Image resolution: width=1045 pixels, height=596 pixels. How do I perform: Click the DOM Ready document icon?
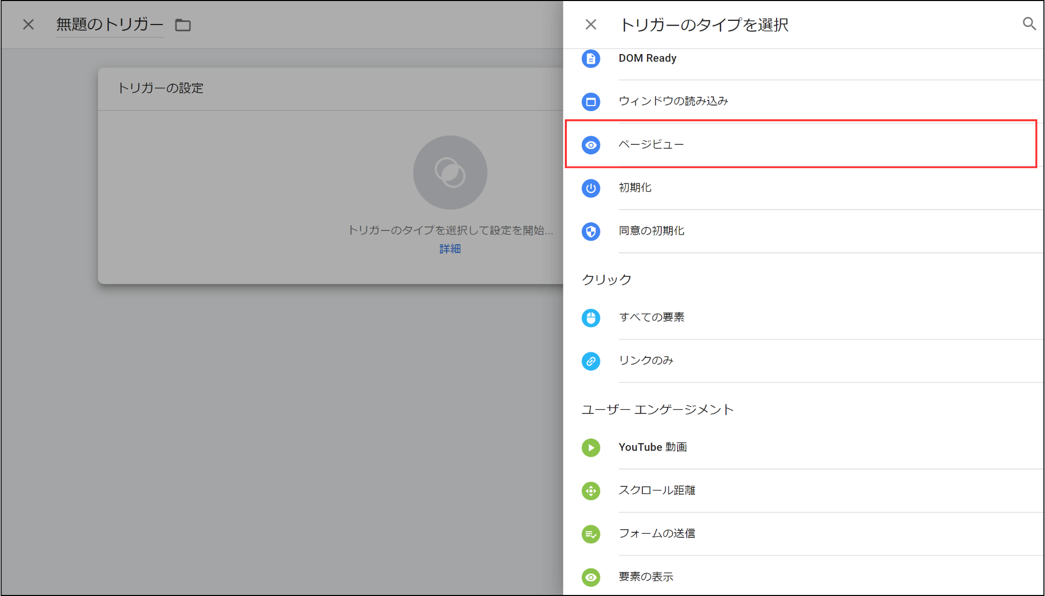click(591, 59)
